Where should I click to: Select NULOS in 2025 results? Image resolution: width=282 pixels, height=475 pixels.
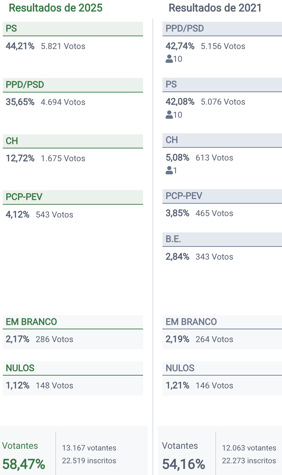(73, 368)
